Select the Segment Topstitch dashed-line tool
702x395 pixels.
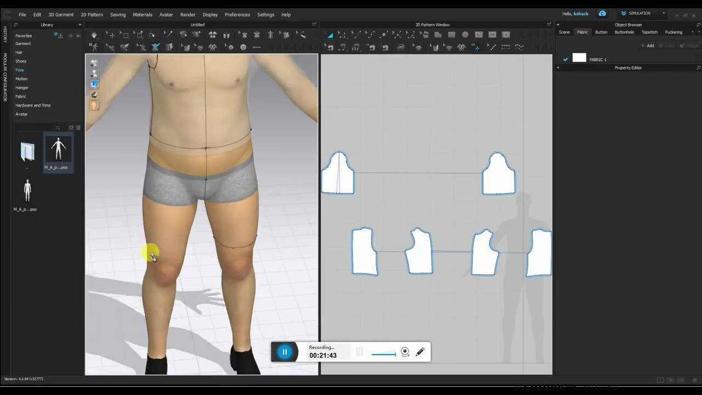506,47
